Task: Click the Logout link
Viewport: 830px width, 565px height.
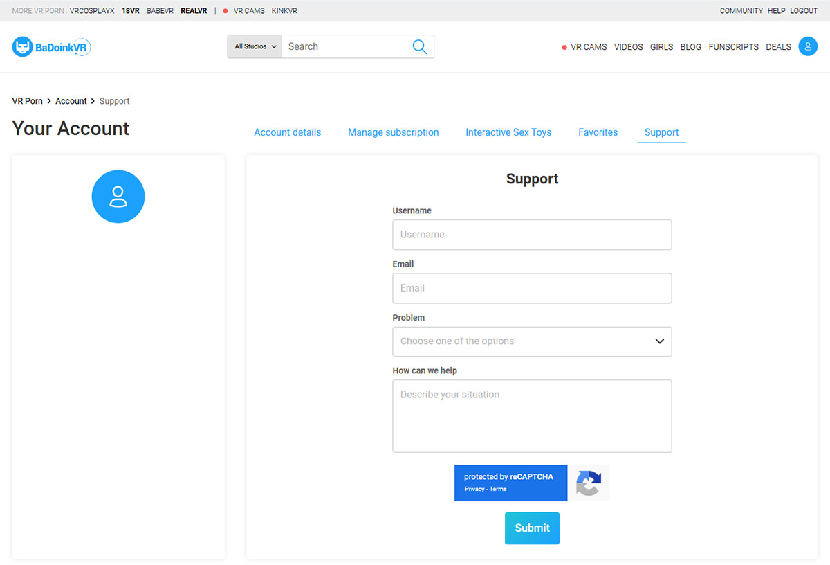Action: [x=804, y=11]
